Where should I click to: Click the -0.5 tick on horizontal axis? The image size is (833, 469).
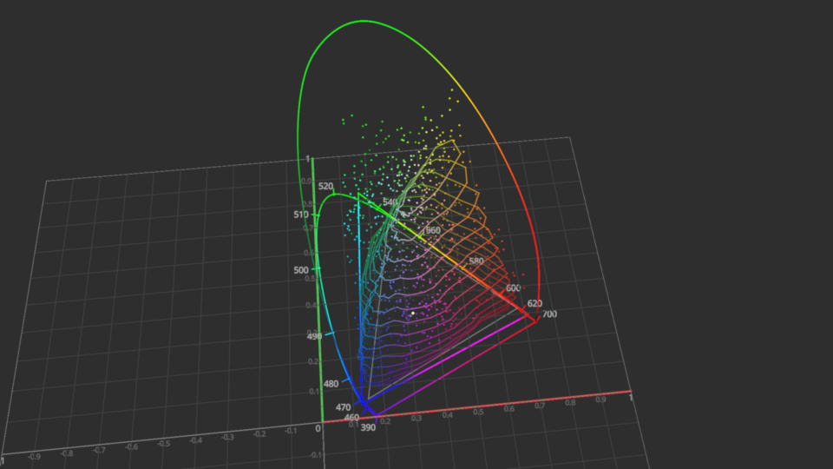pyautogui.click(x=164, y=444)
